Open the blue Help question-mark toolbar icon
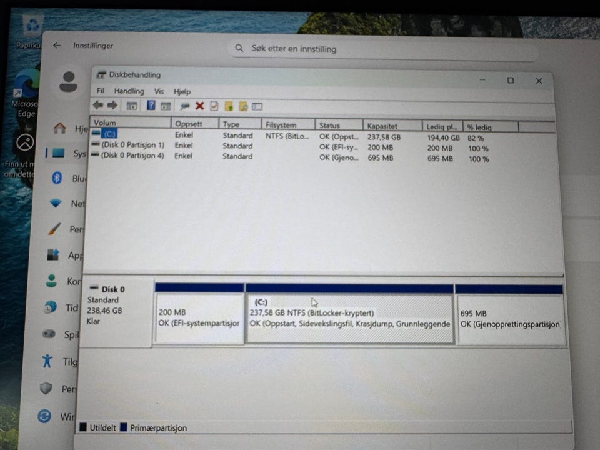Viewport: 600px width, 450px height. (151, 105)
